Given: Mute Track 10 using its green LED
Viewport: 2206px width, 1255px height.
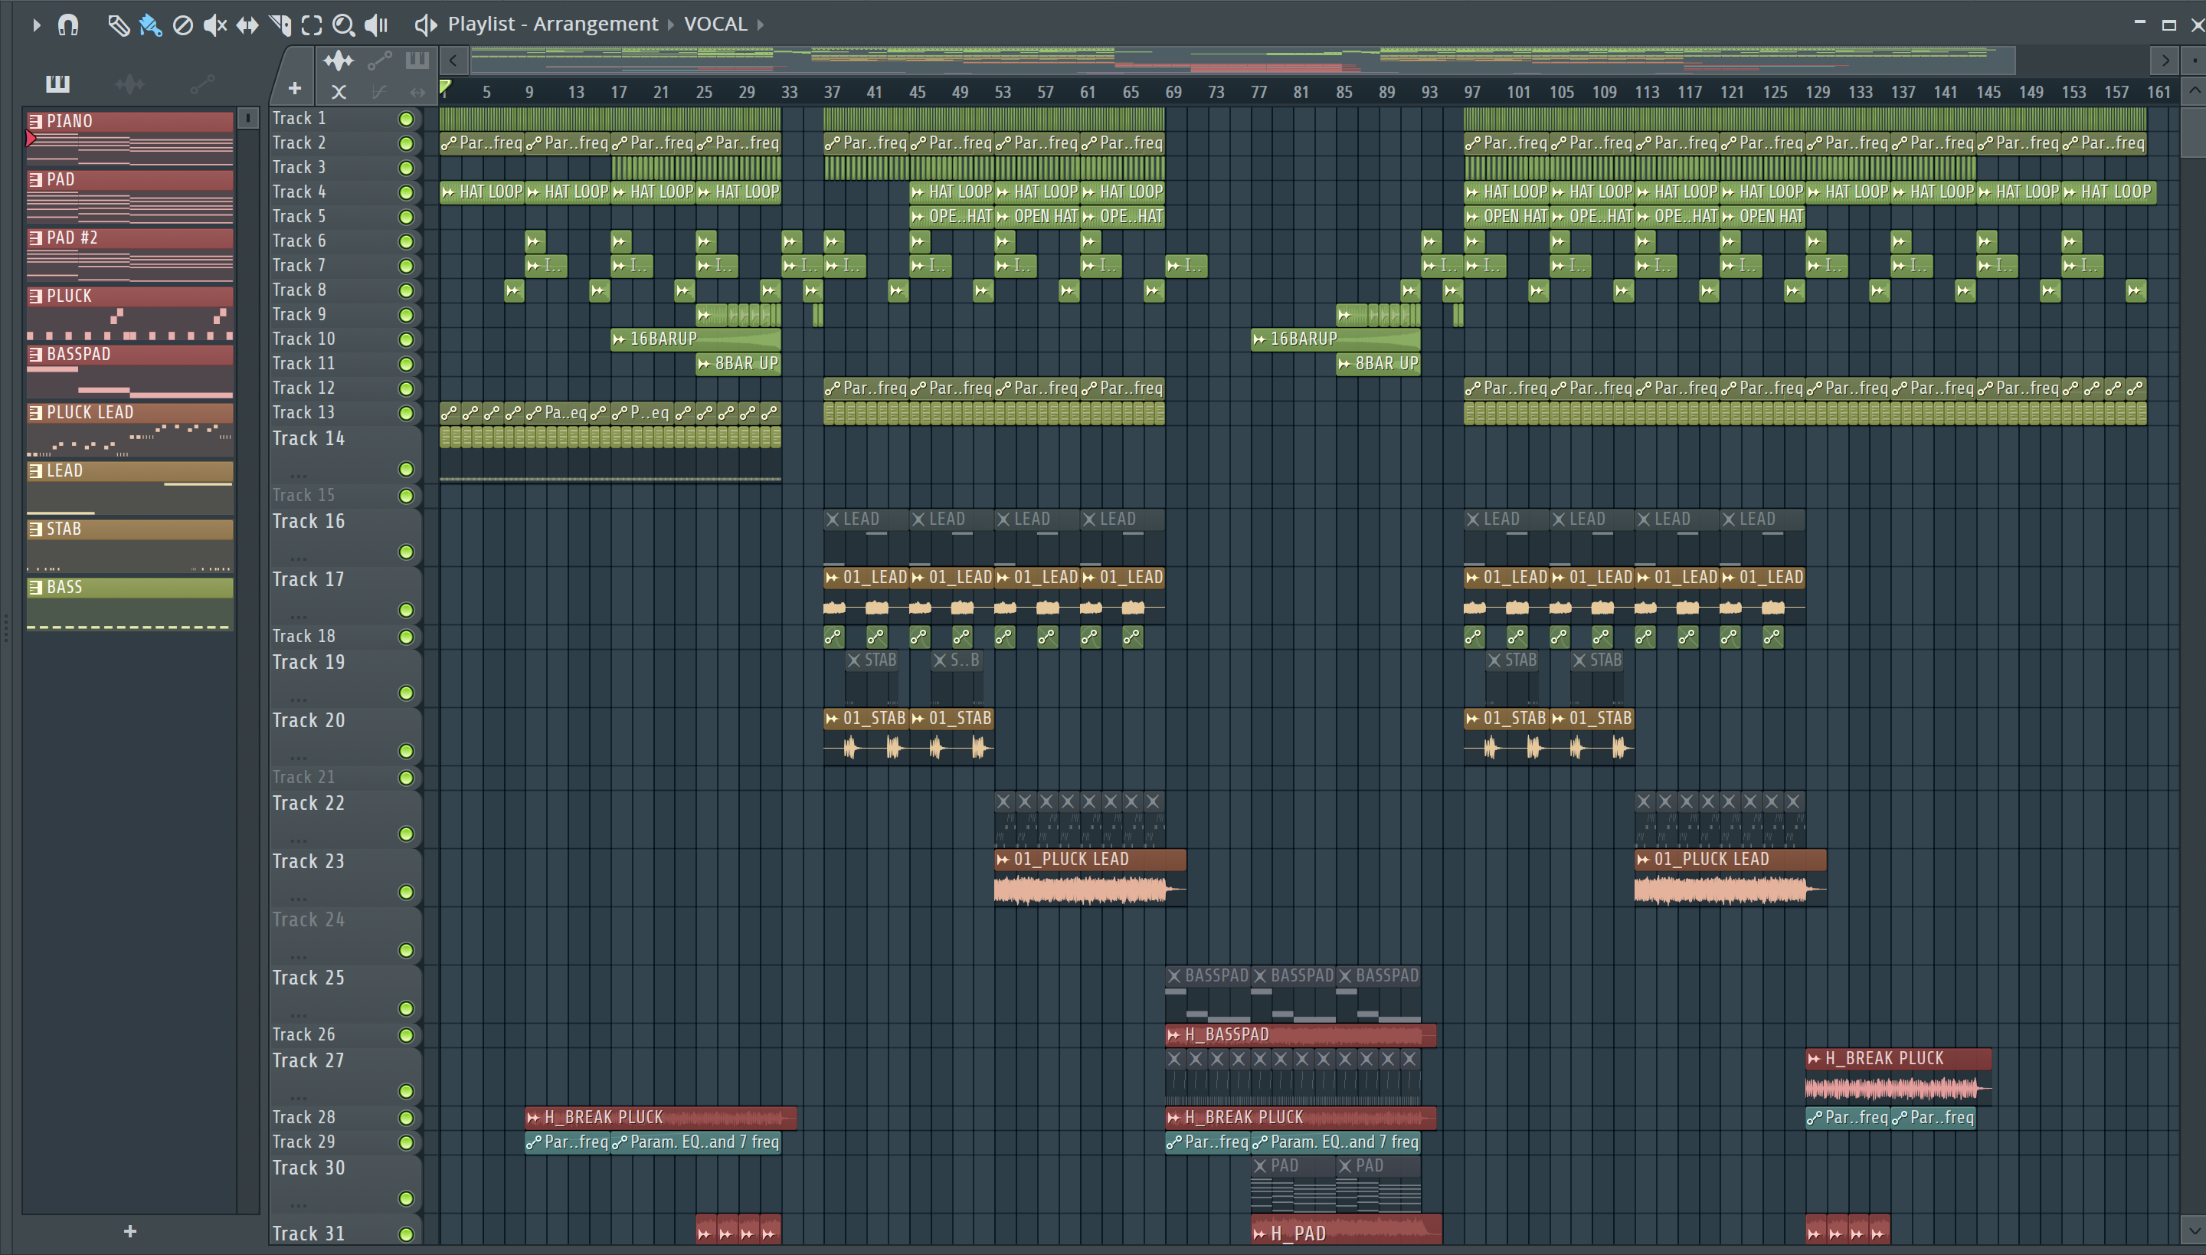Looking at the screenshot, I should coord(406,339).
